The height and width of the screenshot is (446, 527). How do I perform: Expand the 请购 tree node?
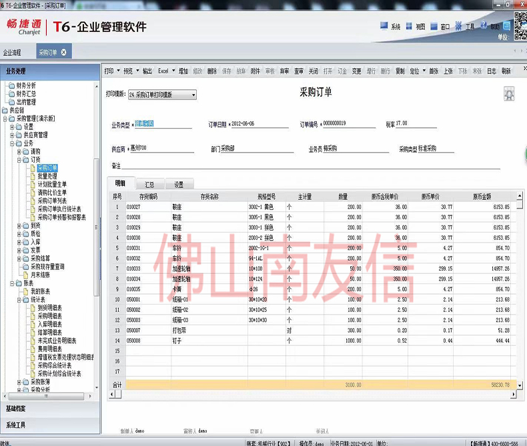tap(19, 151)
